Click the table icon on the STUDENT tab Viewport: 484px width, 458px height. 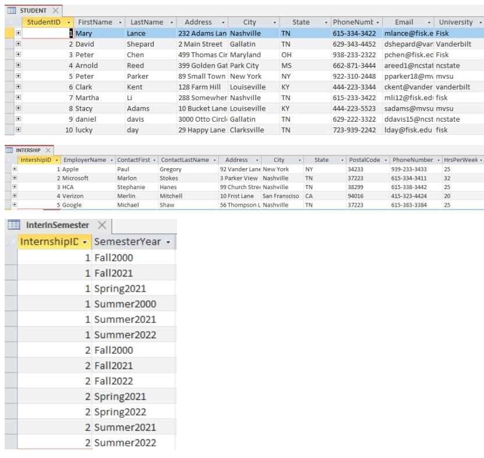[x=11, y=10]
